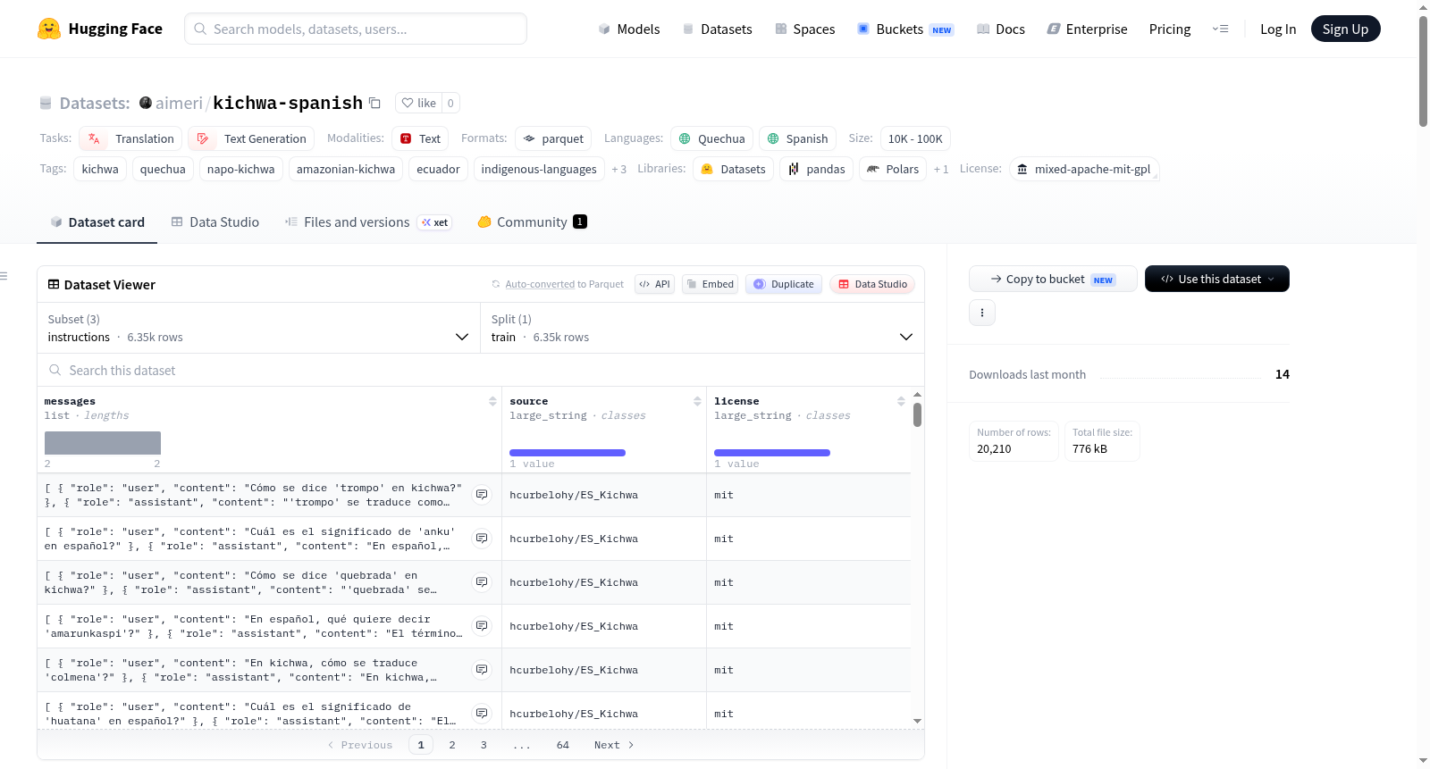Switch to the Data Studio tab

click(x=215, y=222)
